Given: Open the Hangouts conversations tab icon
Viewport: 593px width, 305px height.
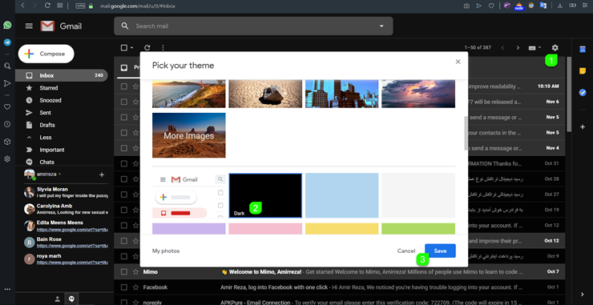Looking at the screenshot, I should pos(71,299).
